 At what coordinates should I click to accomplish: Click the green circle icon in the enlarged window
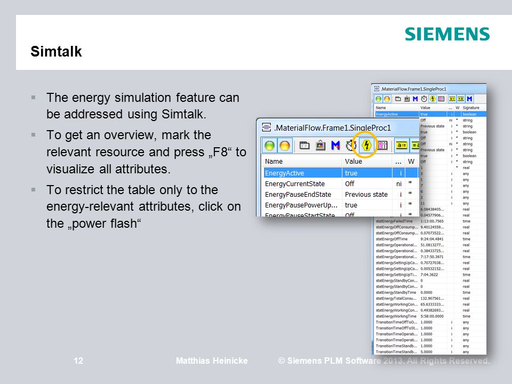pos(270,146)
